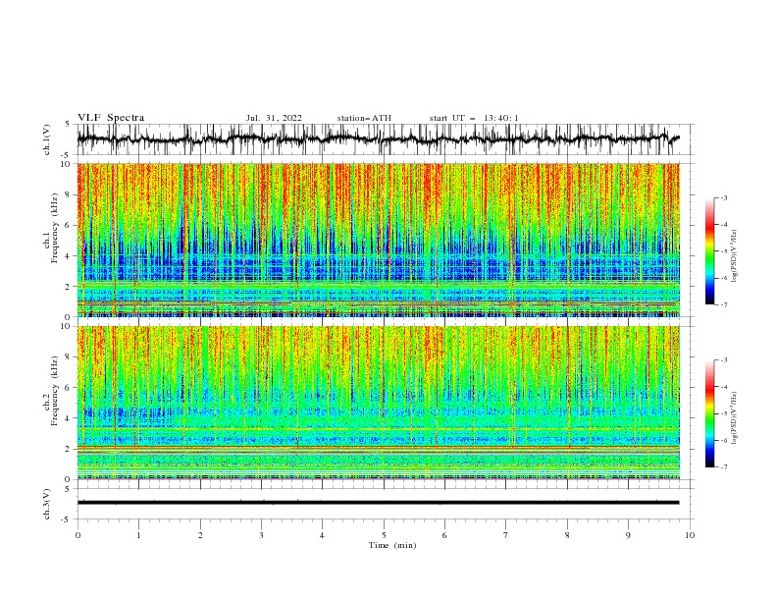Click time axis tick label '0'
This screenshot has width=777, height=601.
[78, 535]
